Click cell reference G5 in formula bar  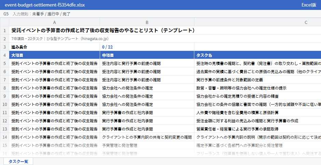[6, 14]
